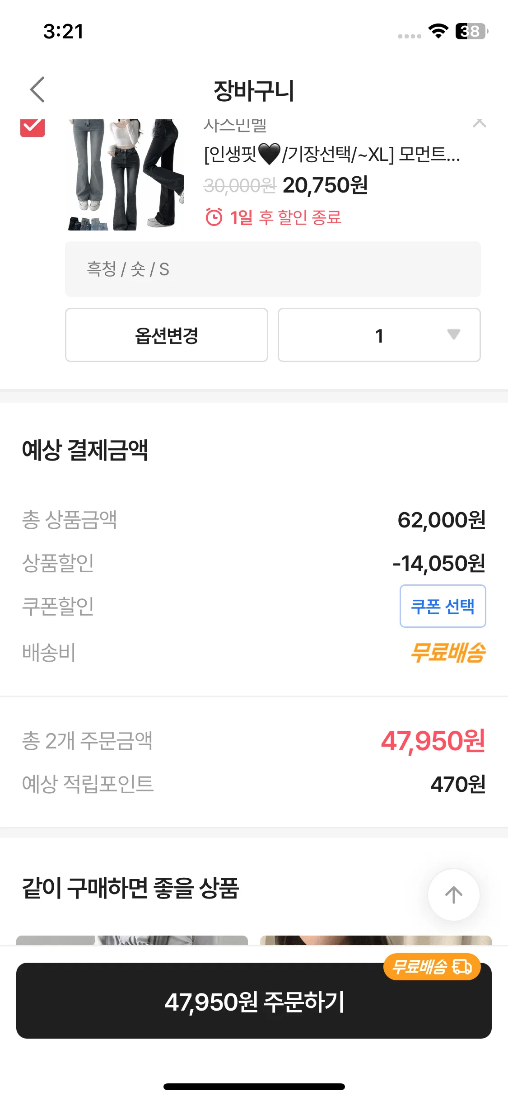Click the 쿠폰 선택 button
508x1101 pixels.
[443, 606]
